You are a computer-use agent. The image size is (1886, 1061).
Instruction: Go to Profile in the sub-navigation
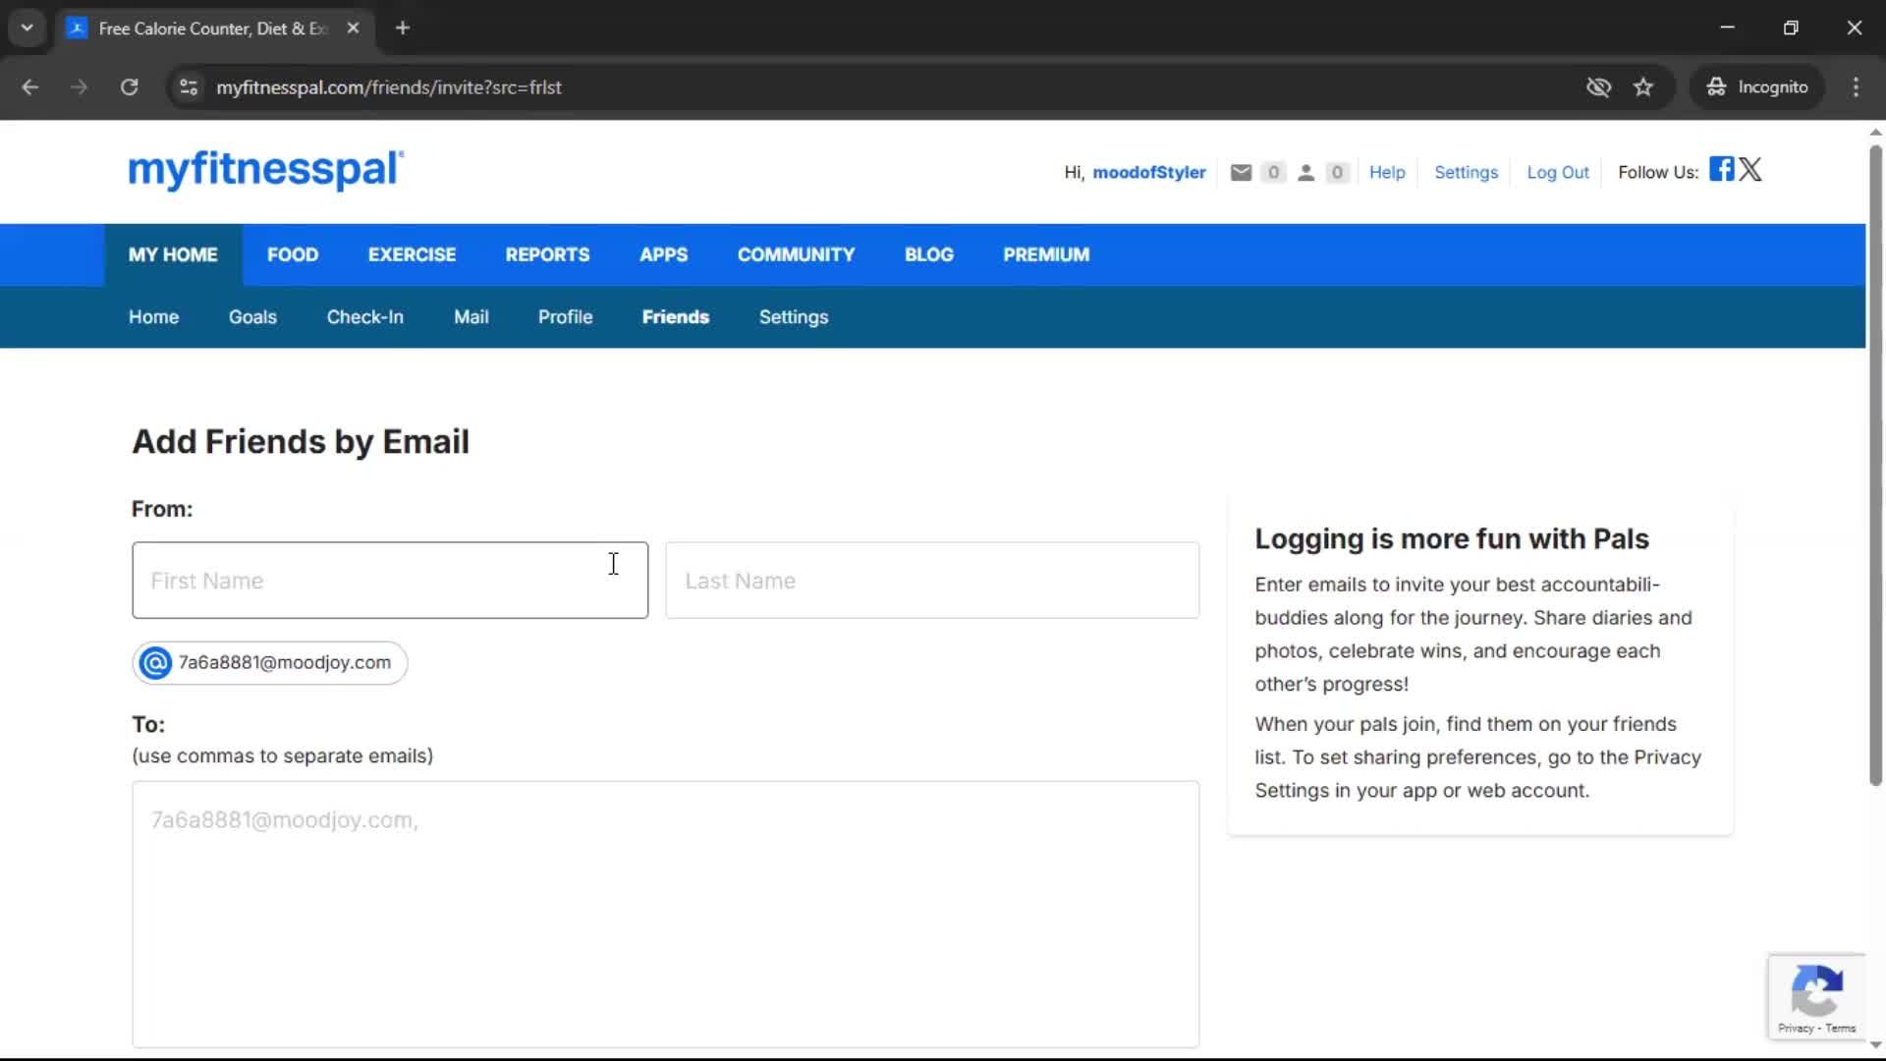click(x=565, y=317)
